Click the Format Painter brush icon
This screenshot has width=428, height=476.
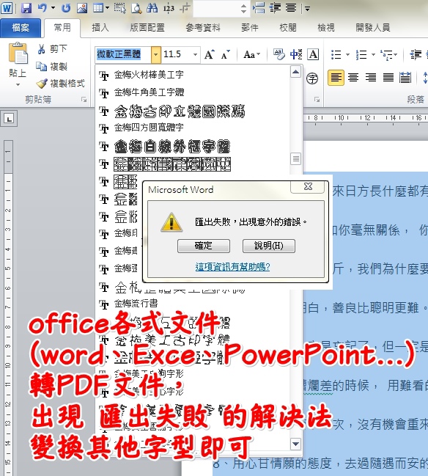(41, 84)
